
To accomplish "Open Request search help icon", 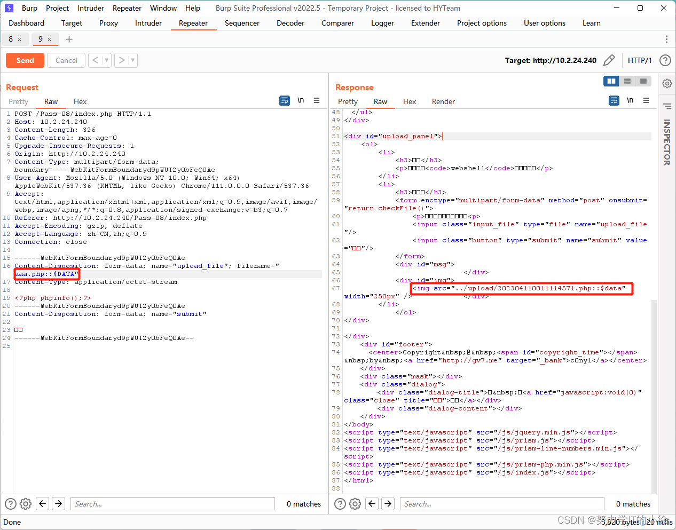I will [x=10, y=504].
